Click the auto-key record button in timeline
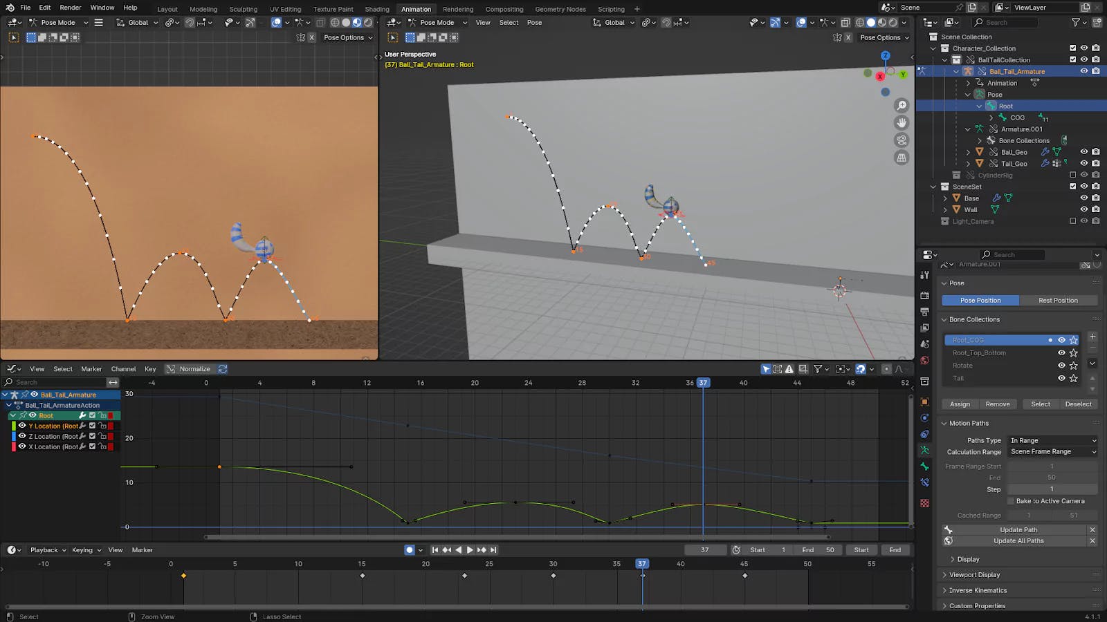 tap(410, 550)
